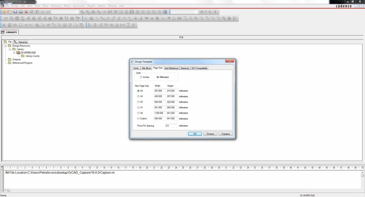Open the SDT Compatibility tab
Viewport: 365px width, 197px height.
tap(200, 68)
